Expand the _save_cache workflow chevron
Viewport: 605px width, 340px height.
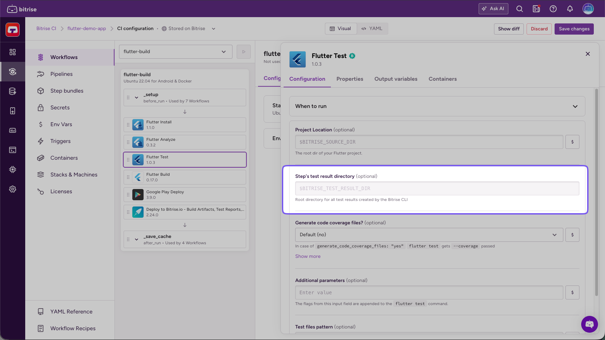(137, 239)
